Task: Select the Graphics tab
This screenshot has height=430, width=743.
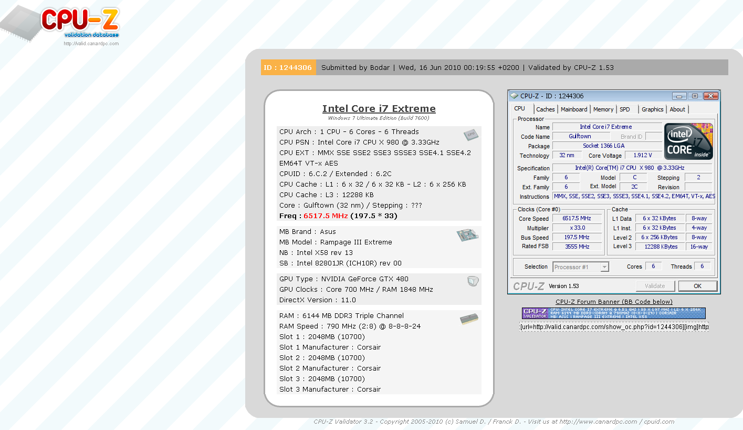Action: 653,109
